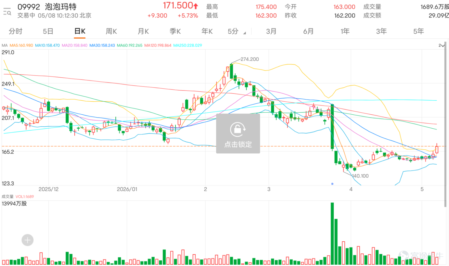Click the MA60:192.265 indicator label
449x266 pixels.
tap(130, 45)
